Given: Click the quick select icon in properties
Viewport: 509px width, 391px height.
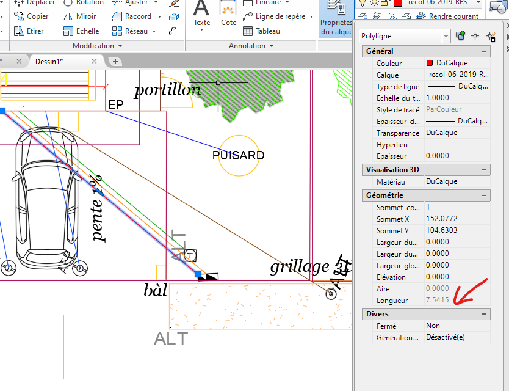Looking at the screenshot, I should pyautogui.click(x=490, y=37).
